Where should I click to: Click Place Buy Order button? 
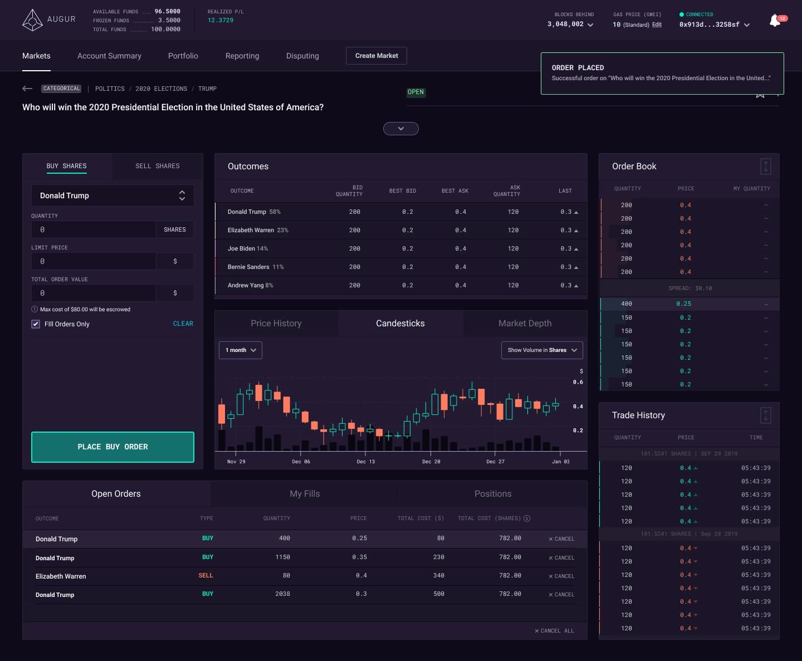[113, 447]
